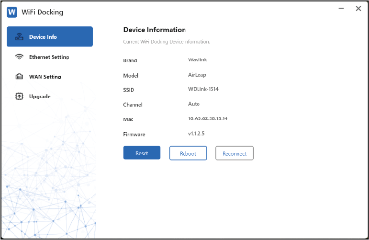Click the WAN Setting port icon
Image resolution: width=369 pixels, height=240 pixels.
(20, 77)
